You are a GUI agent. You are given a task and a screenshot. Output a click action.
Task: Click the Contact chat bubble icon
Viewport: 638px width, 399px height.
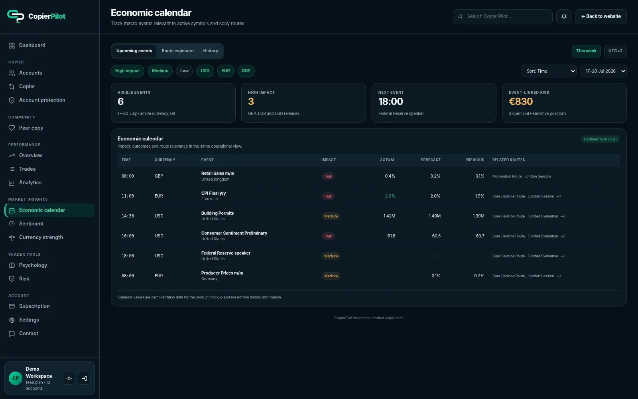click(x=12, y=334)
